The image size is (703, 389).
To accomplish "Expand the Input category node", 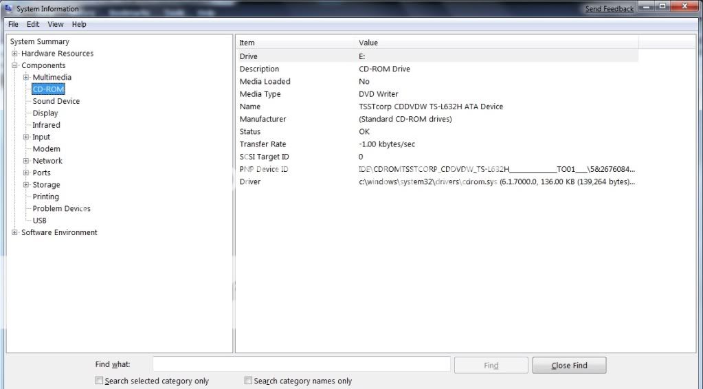I will pos(26,137).
